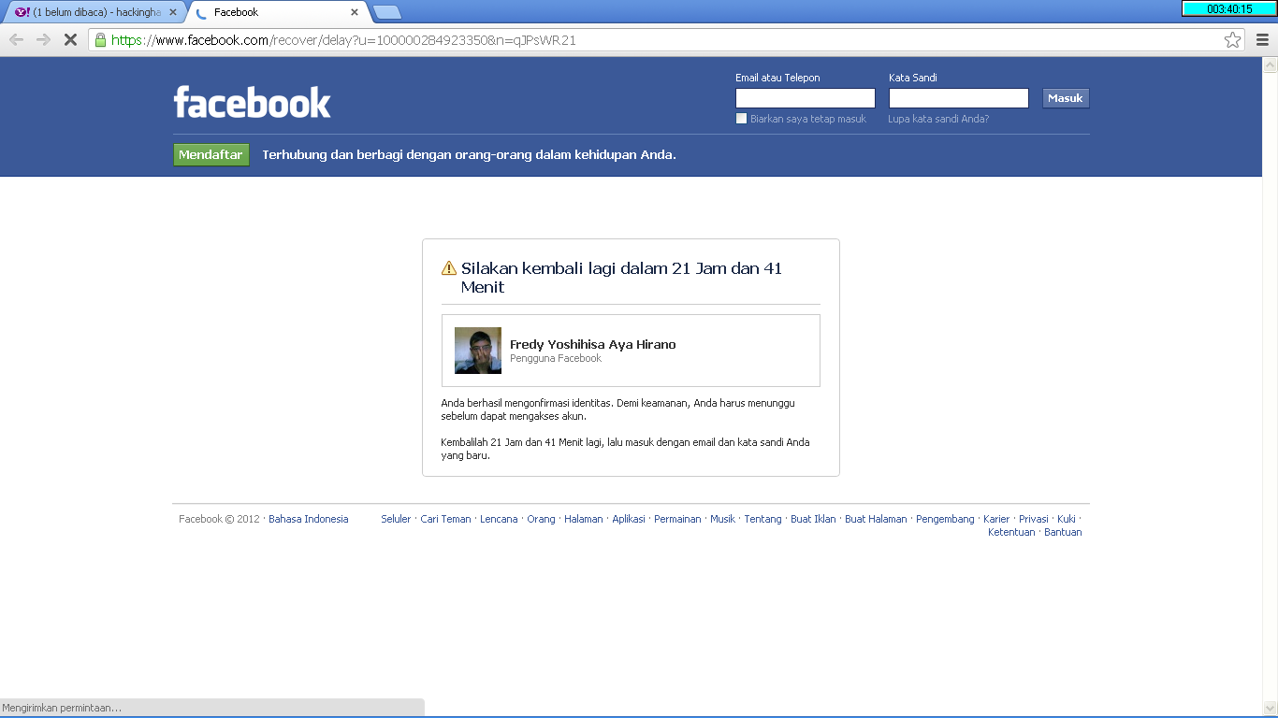Open the Permainan footer link
This screenshot has width=1278, height=718.
point(677,519)
